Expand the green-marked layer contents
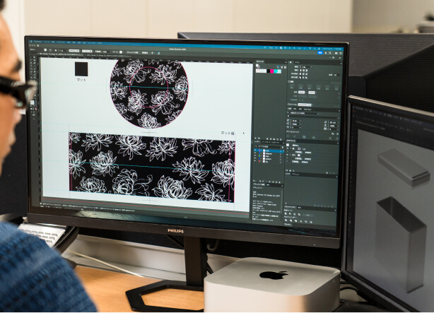Screen dimensions: 434x313 point(262,156)
